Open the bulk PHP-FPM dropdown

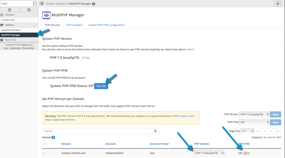click(254, 122)
